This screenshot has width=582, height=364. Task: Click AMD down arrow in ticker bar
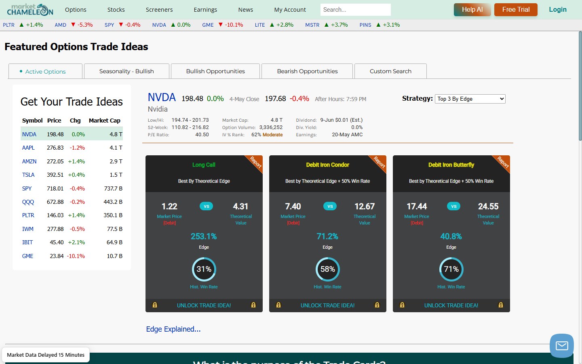73,25
